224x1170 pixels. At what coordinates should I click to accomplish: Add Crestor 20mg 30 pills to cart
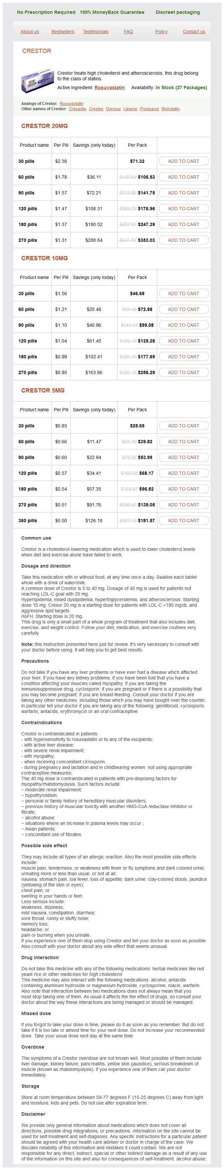tap(183, 161)
